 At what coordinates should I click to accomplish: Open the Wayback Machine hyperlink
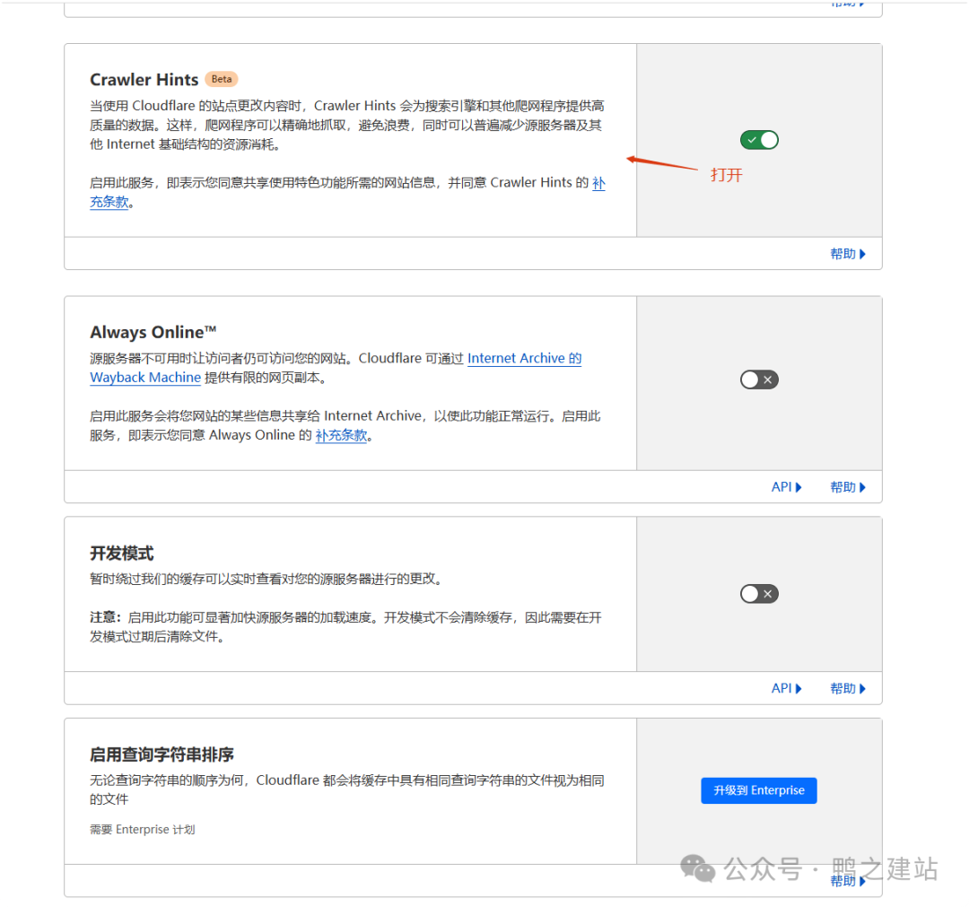(144, 377)
